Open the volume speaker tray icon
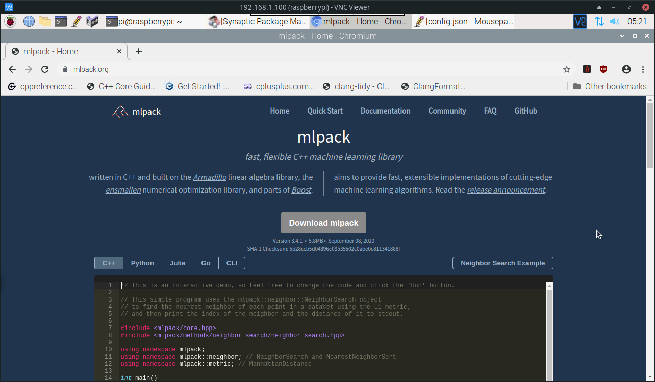The height and width of the screenshot is (382, 655). point(615,21)
